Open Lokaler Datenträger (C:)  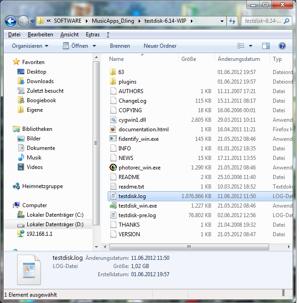pyautogui.click(x=55, y=215)
